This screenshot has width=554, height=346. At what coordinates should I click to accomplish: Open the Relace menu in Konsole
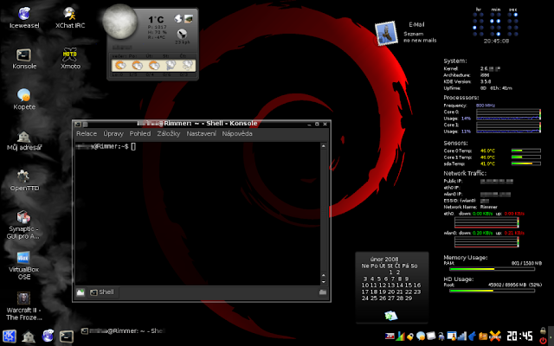[87, 134]
